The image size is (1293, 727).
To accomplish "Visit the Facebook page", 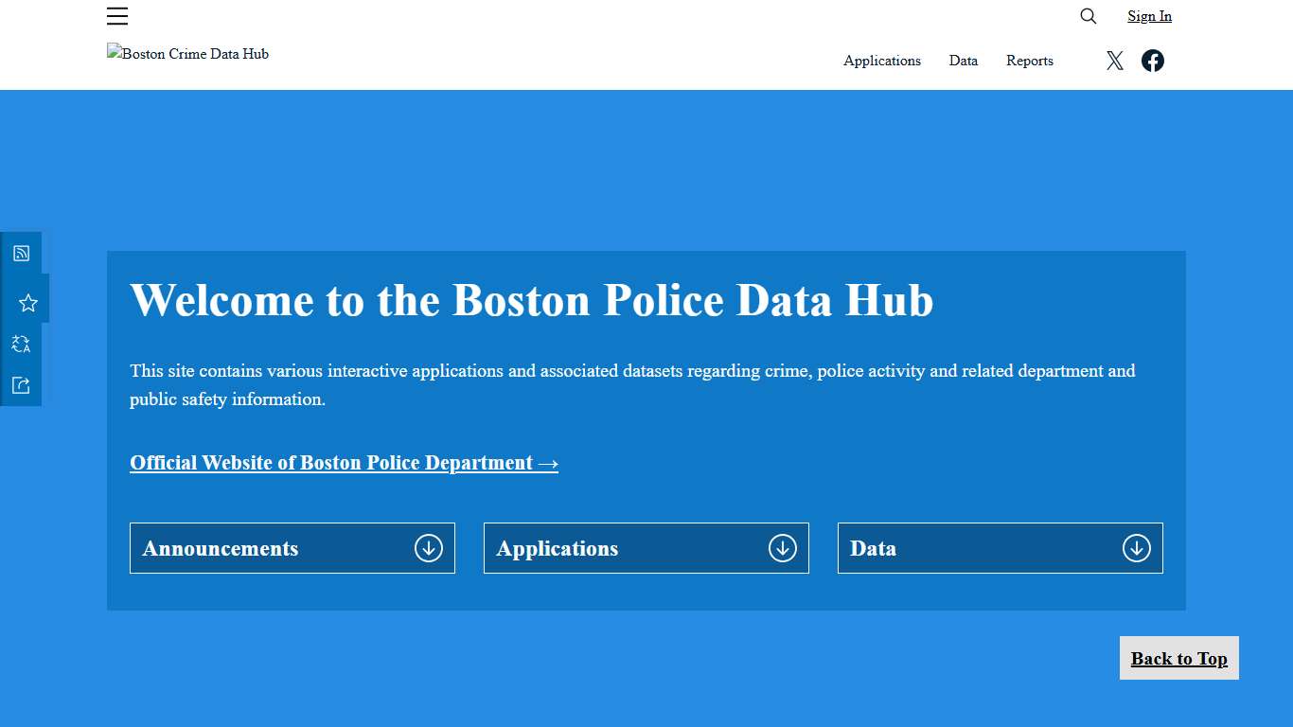I will [1152, 60].
